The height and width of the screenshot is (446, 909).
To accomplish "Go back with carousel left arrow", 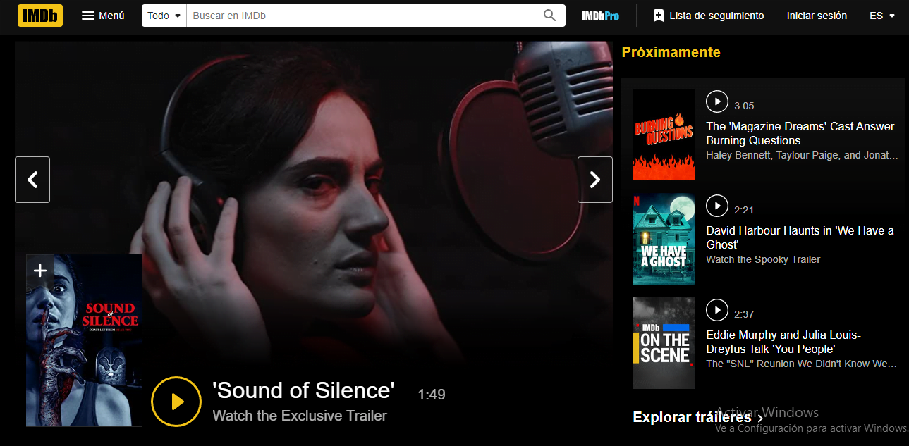I will [32, 180].
